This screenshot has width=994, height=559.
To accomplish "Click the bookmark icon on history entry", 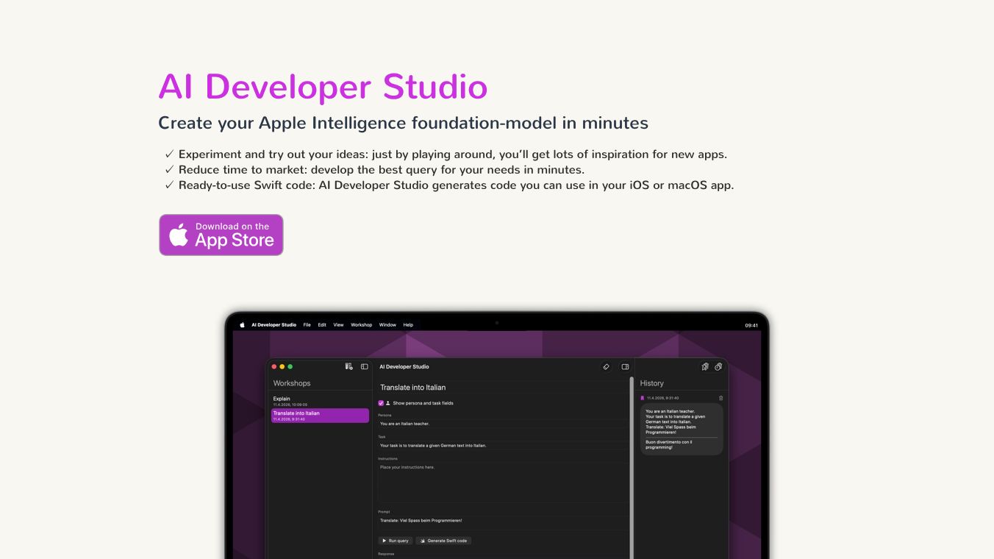I will click(x=642, y=398).
